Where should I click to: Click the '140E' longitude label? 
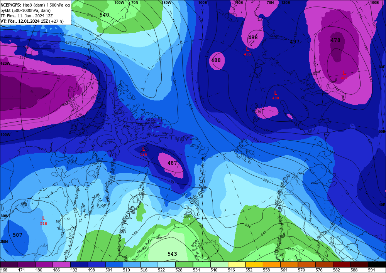(238, 2)
